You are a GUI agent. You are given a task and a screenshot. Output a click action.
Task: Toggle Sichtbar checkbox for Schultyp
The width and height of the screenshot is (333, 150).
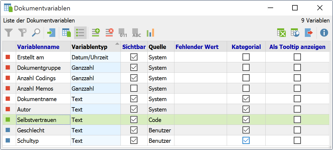tap(134, 140)
